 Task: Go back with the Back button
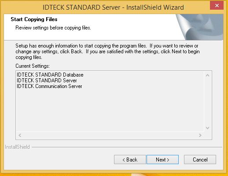coord(130,159)
